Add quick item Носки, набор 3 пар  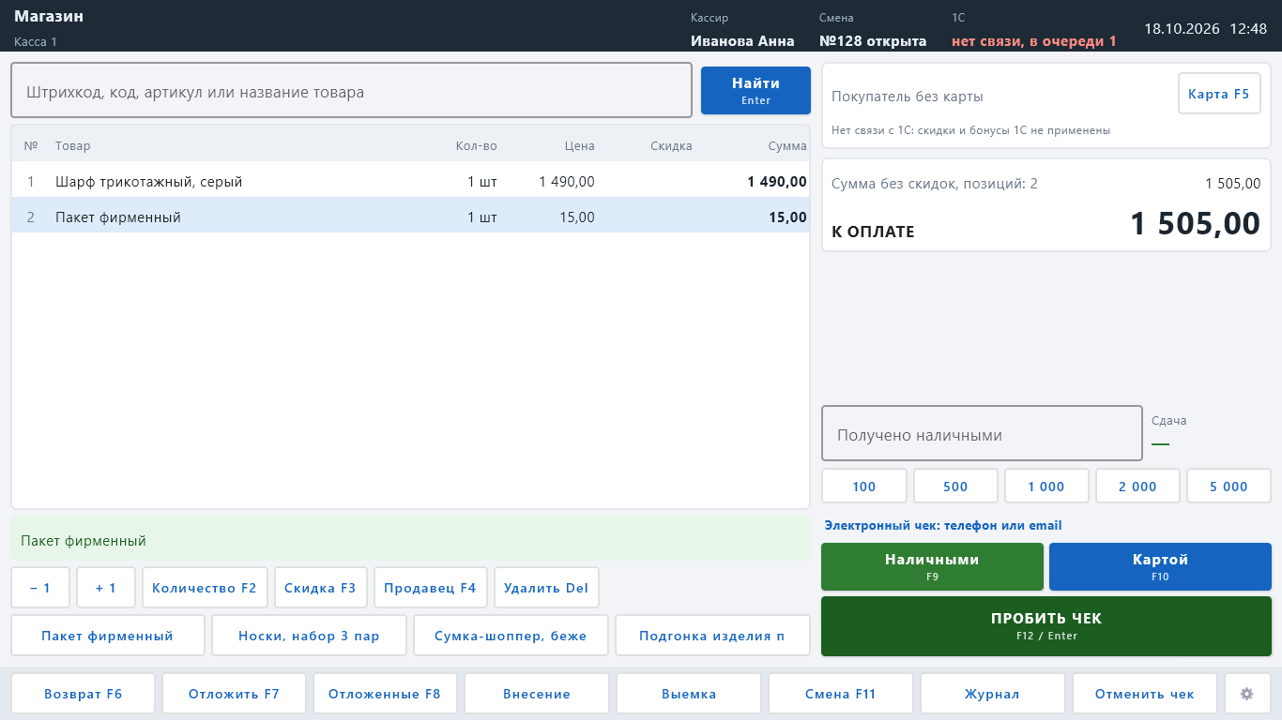309,636
